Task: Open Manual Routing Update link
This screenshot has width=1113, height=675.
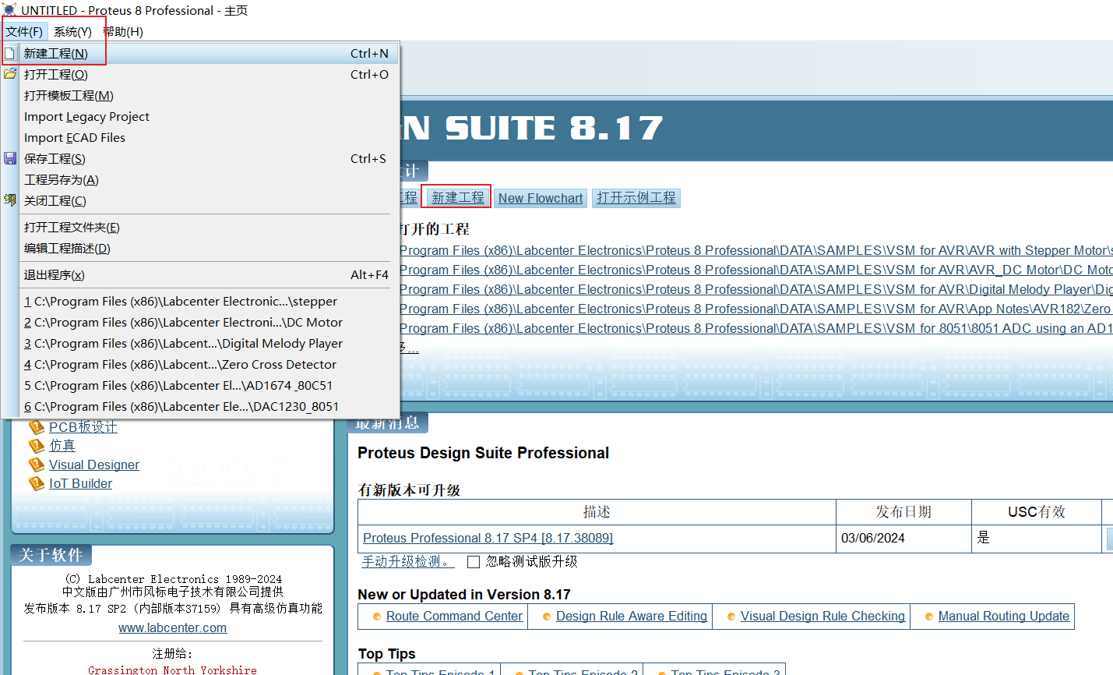Action: point(1004,617)
